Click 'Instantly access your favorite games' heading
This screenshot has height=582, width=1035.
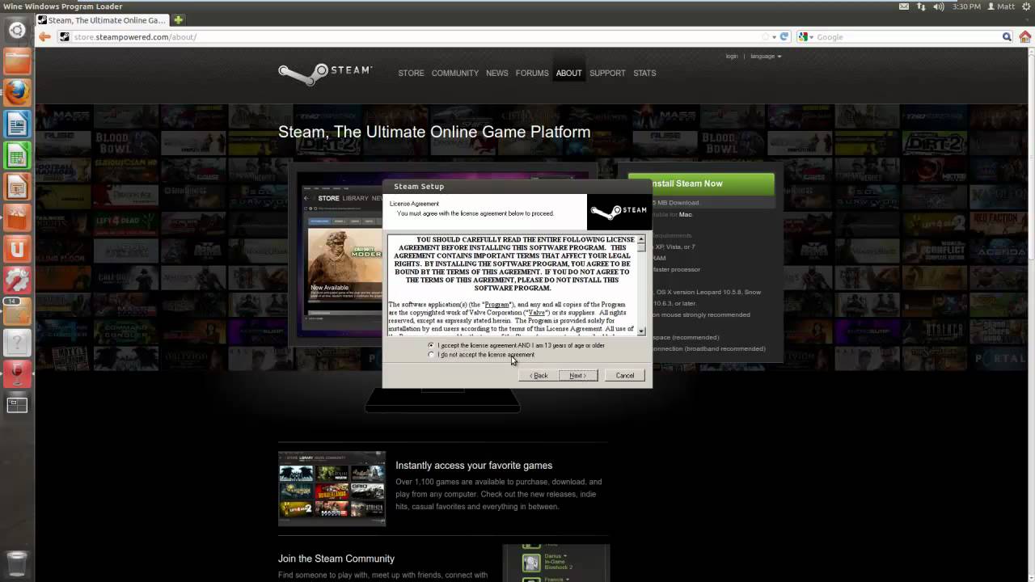point(474,466)
